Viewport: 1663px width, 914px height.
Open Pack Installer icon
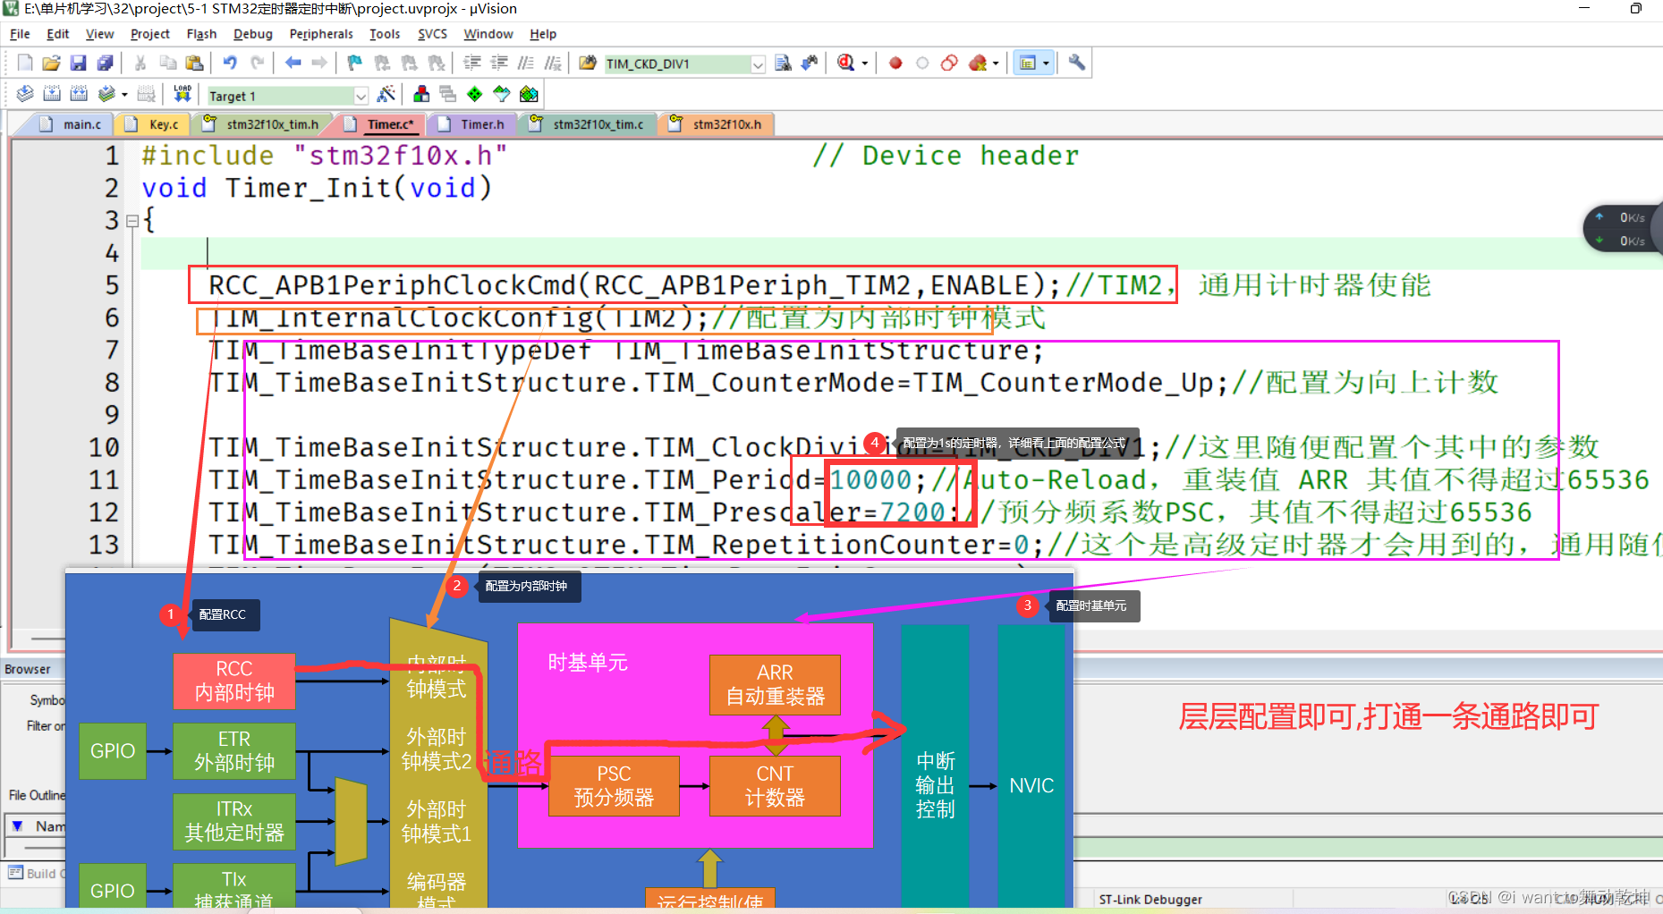[529, 94]
